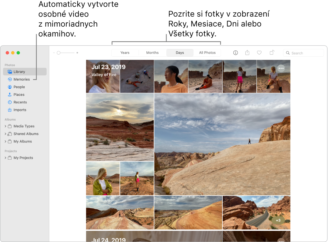Viewport: 328px width, 242px height.
Task: Open the Library sidebar item
Action: tap(25, 72)
